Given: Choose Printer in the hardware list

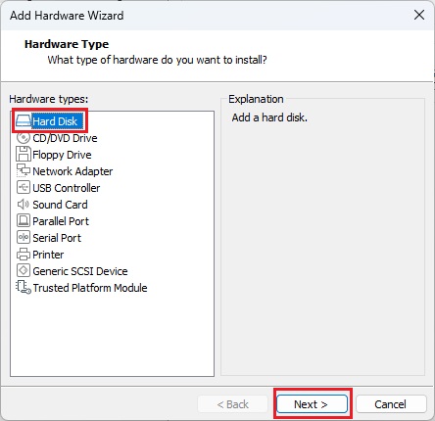Looking at the screenshot, I should 48,255.
